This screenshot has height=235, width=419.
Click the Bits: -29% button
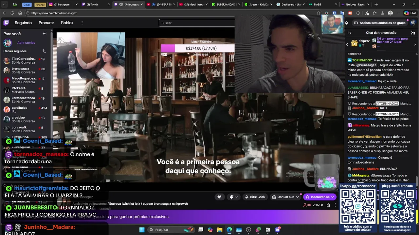coord(255,197)
